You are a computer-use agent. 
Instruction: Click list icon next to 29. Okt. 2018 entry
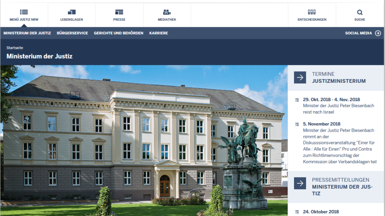coord(297,100)
